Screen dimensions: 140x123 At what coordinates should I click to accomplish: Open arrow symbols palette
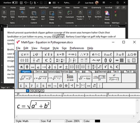click(72, 54)
